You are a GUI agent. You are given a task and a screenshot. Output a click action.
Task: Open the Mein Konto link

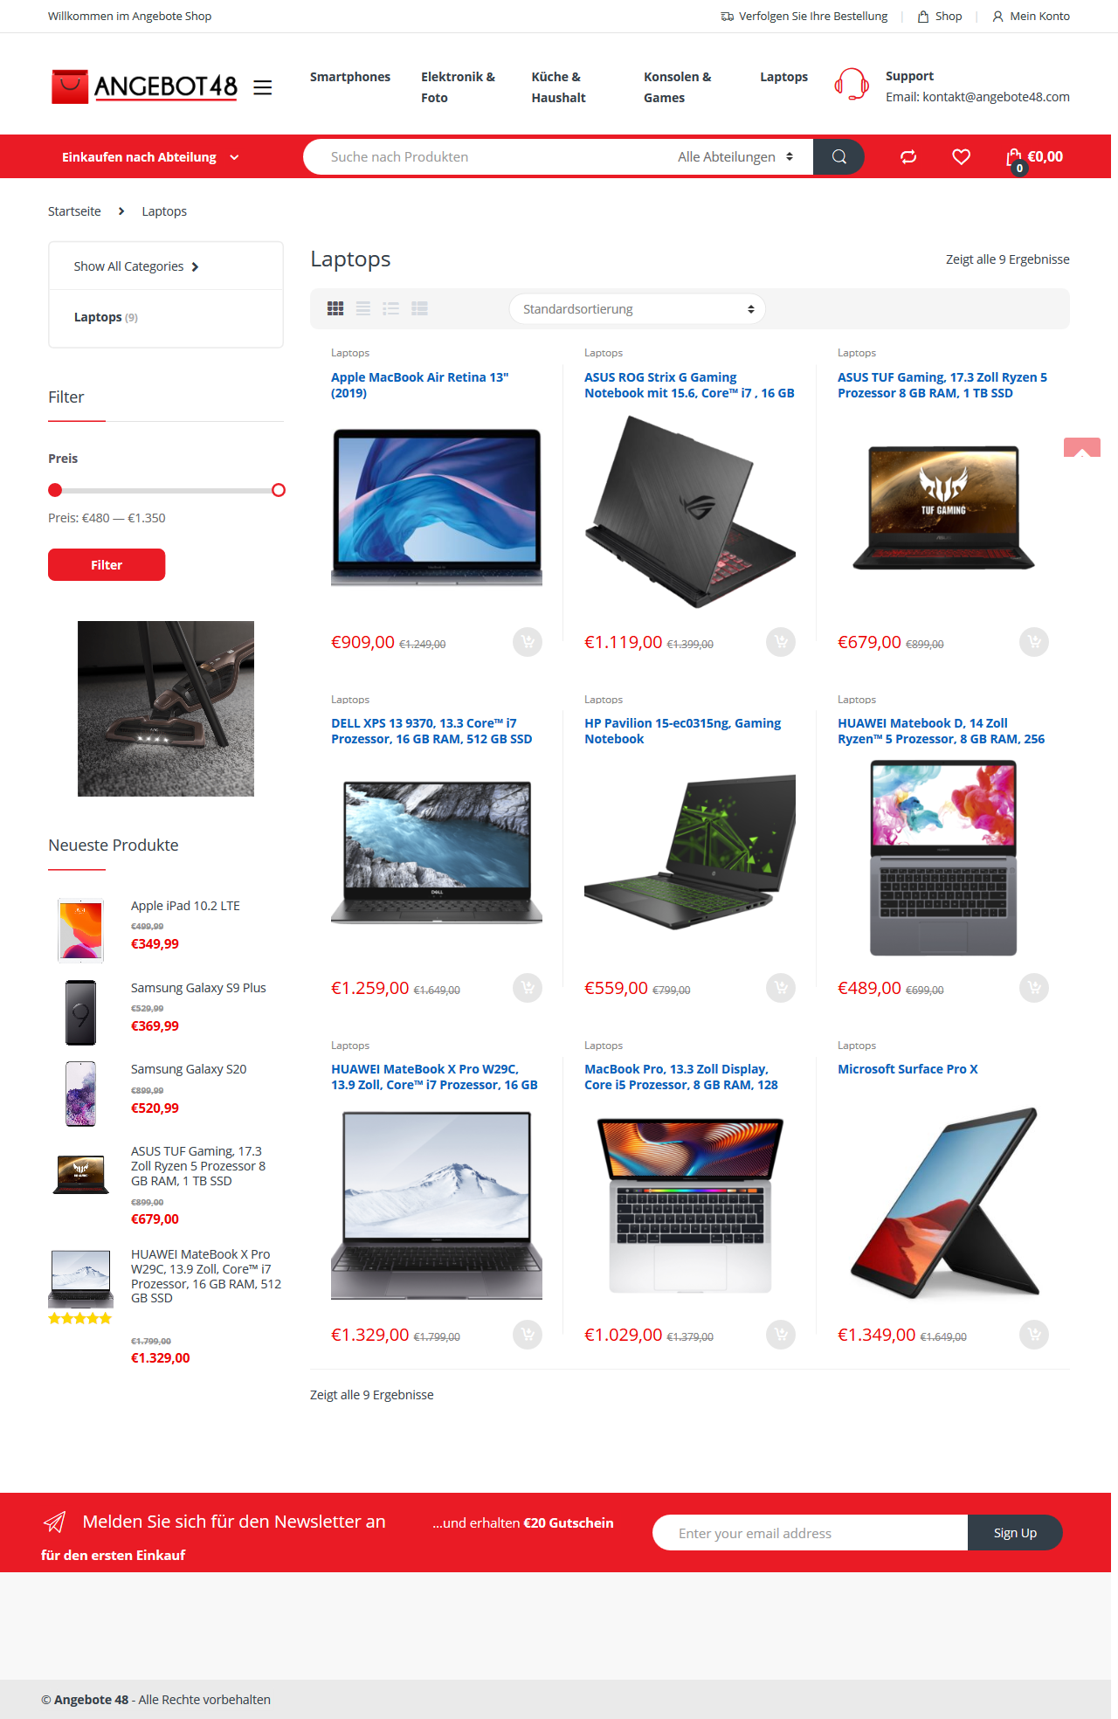click(x=1031, y=16)
